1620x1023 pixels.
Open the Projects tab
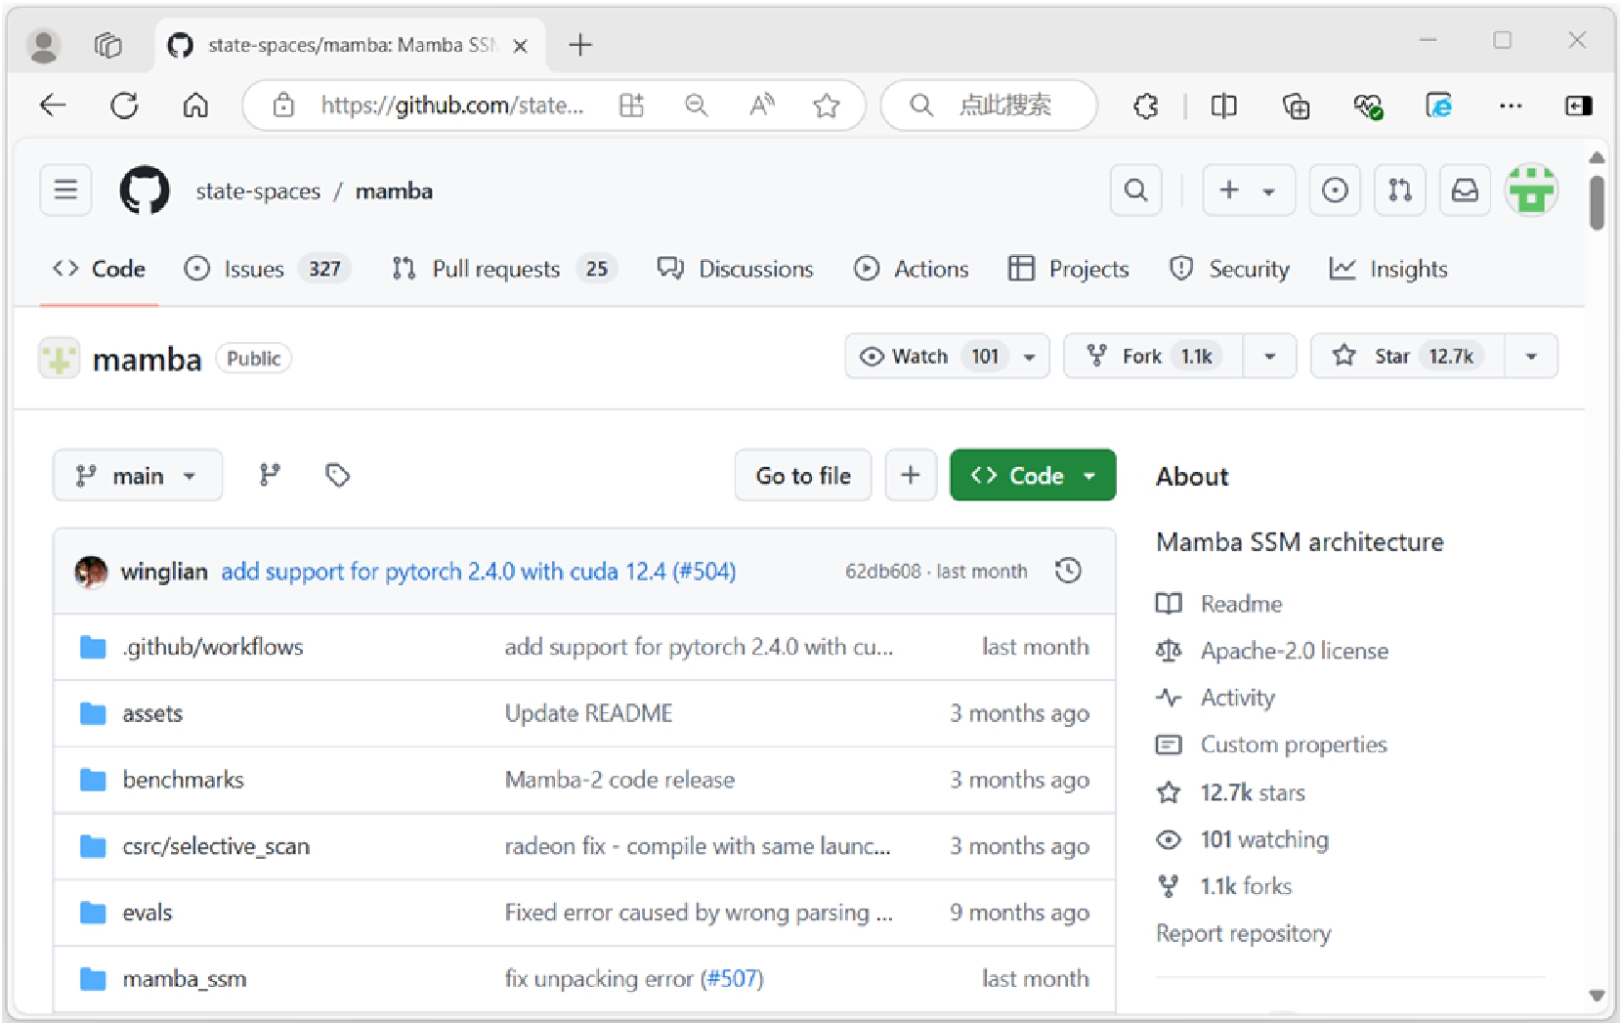pyautogui.click(x=1069, y=269)
